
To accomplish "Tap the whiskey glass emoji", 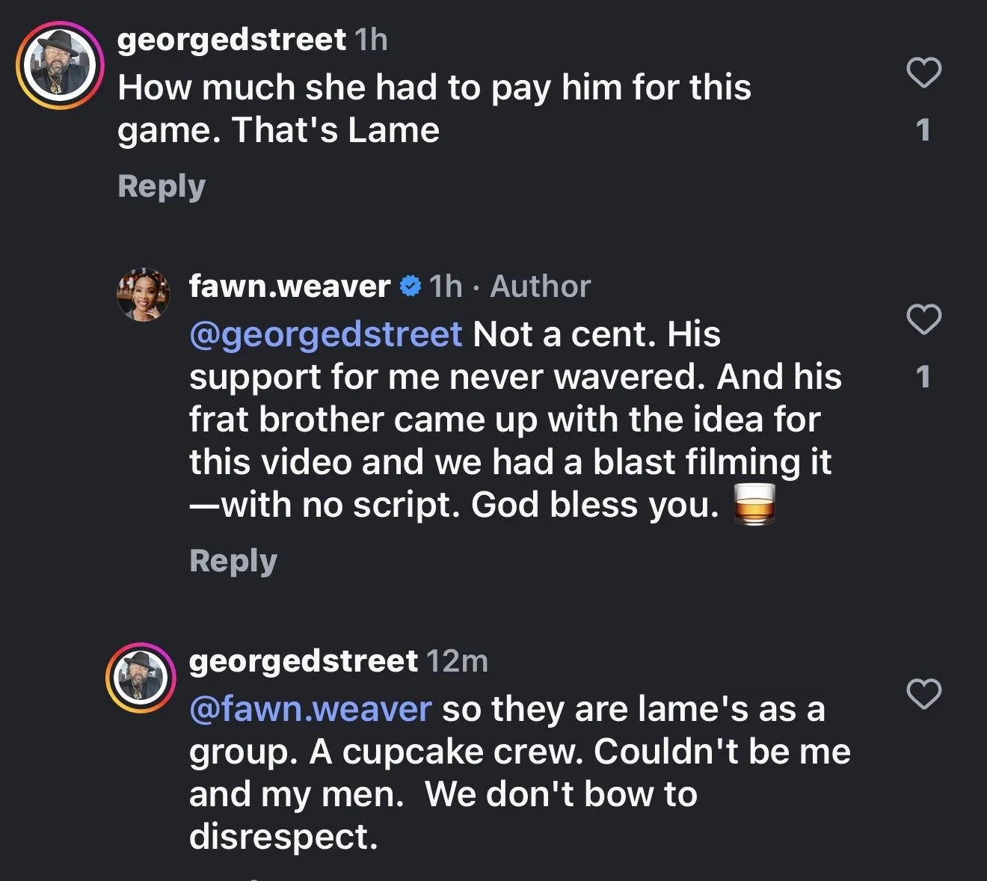I will coord(754,505).
